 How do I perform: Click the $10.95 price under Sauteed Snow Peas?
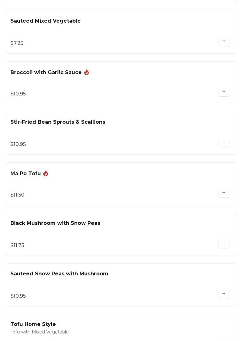click(18, 296)
